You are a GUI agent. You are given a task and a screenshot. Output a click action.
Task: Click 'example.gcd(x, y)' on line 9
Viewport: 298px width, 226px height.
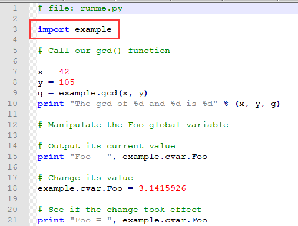[103, 93]
